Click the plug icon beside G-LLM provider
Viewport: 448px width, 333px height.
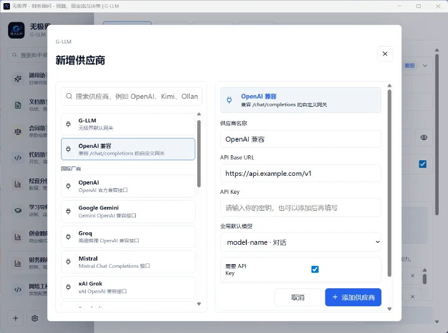tap(68, 124)
